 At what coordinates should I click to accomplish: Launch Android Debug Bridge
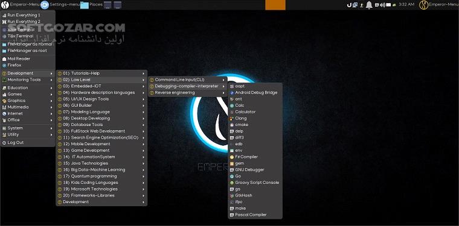[255, 93]
